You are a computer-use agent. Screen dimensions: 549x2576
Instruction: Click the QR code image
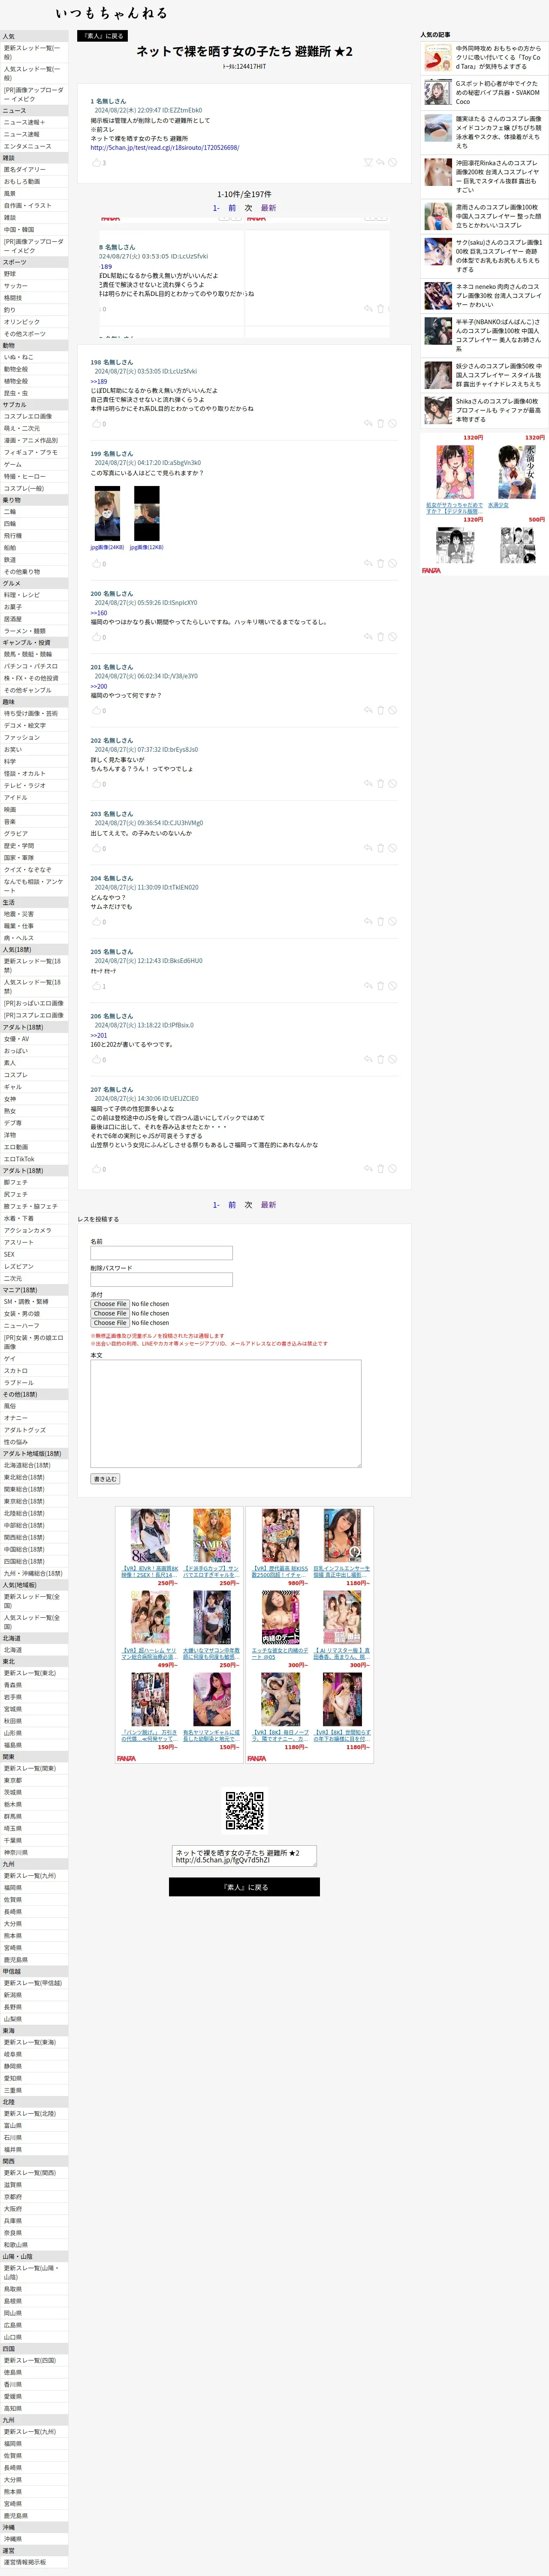pyautogui.click(x=244, y=1811)
